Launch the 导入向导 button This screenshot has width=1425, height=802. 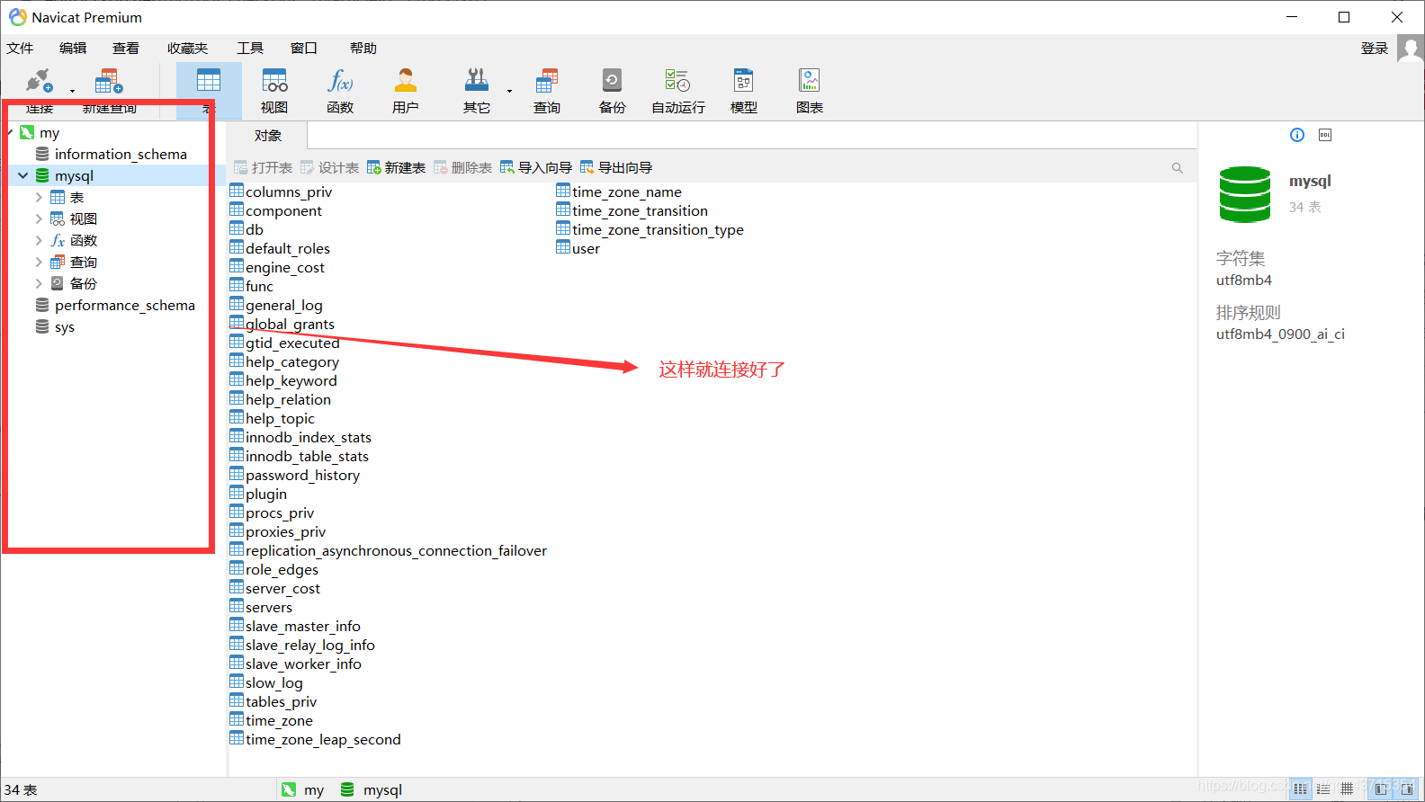pos(536,168)
